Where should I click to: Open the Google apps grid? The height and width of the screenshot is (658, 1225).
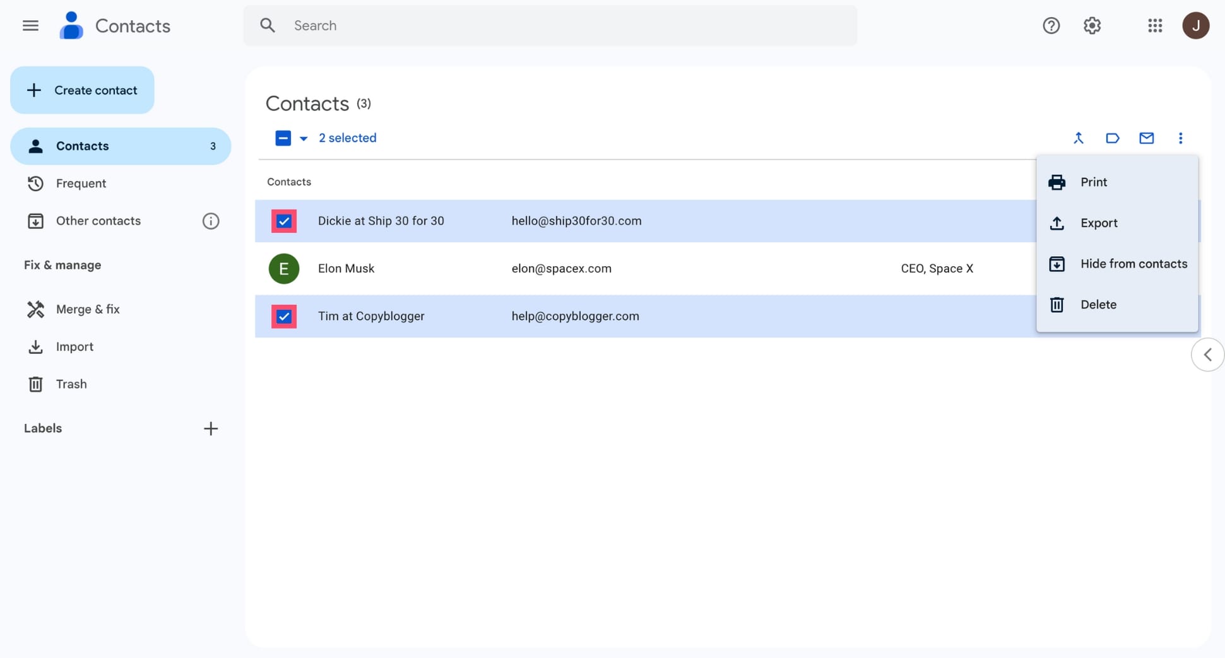tap(1155, 25)
